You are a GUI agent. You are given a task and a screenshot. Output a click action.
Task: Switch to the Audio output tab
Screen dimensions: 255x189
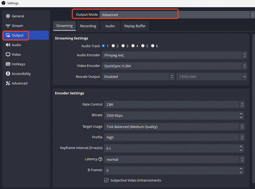[110, 26]
